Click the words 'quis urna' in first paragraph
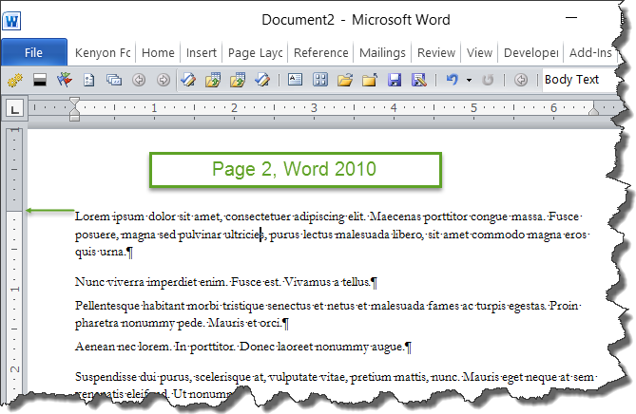 tap(100, 252)
